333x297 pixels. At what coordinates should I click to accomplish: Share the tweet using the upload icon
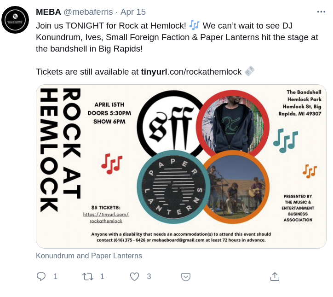275,276
